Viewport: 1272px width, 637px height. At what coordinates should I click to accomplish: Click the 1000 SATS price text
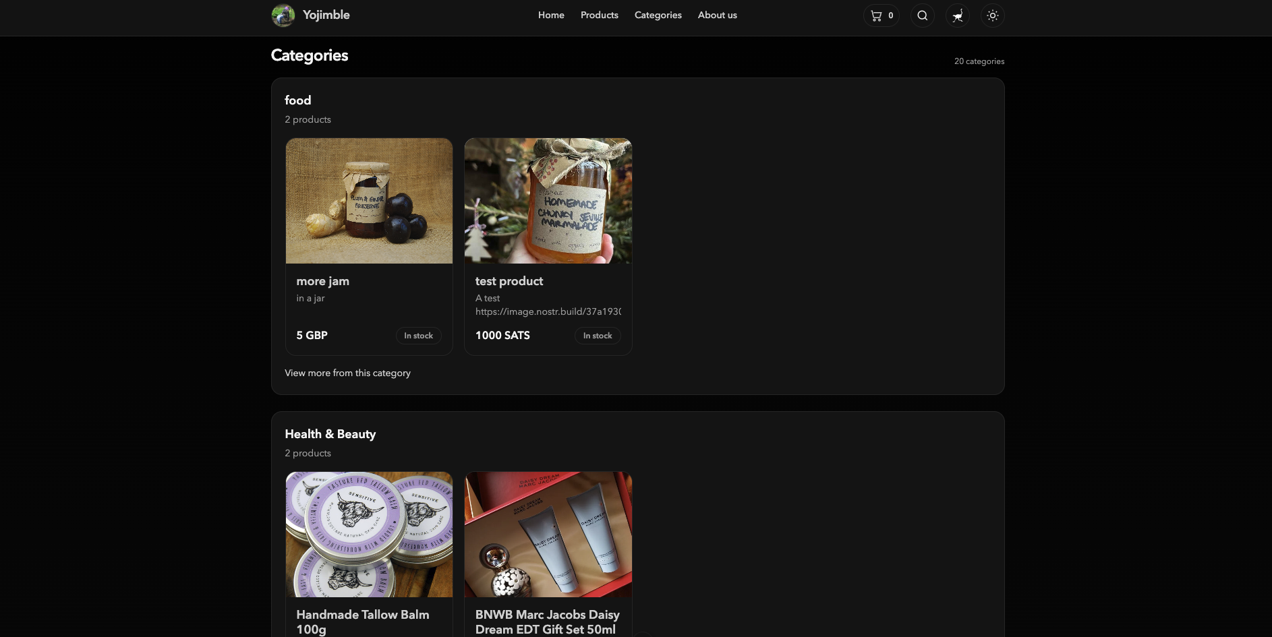click(502, 335)
